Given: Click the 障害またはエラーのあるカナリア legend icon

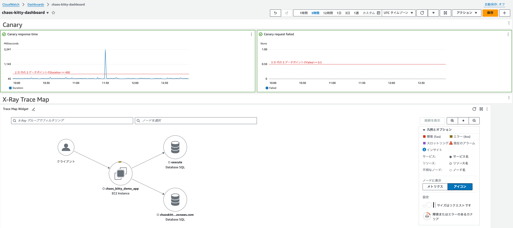Looking at the screenshot, I should [427, 216].
